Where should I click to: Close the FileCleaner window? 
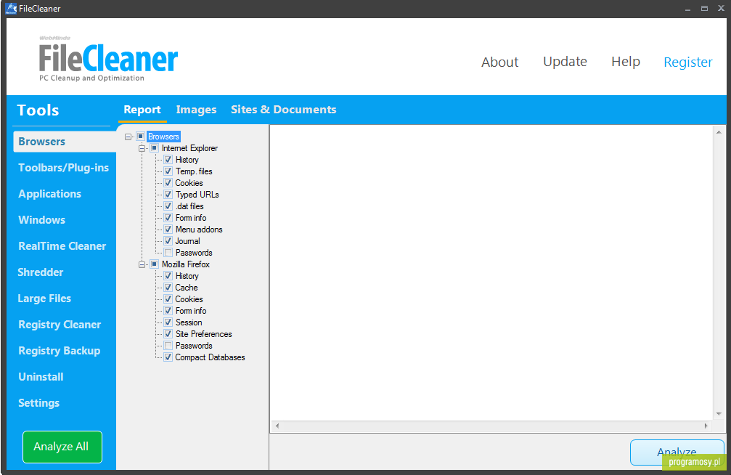coord(721,9)
